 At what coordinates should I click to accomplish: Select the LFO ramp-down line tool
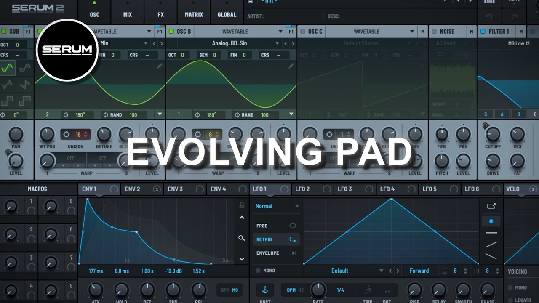(x=491, y=256)
